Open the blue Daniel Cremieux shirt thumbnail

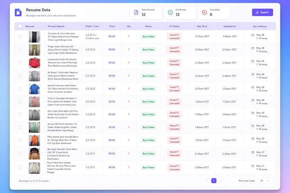pyautogui.click(x=35, y=89)
